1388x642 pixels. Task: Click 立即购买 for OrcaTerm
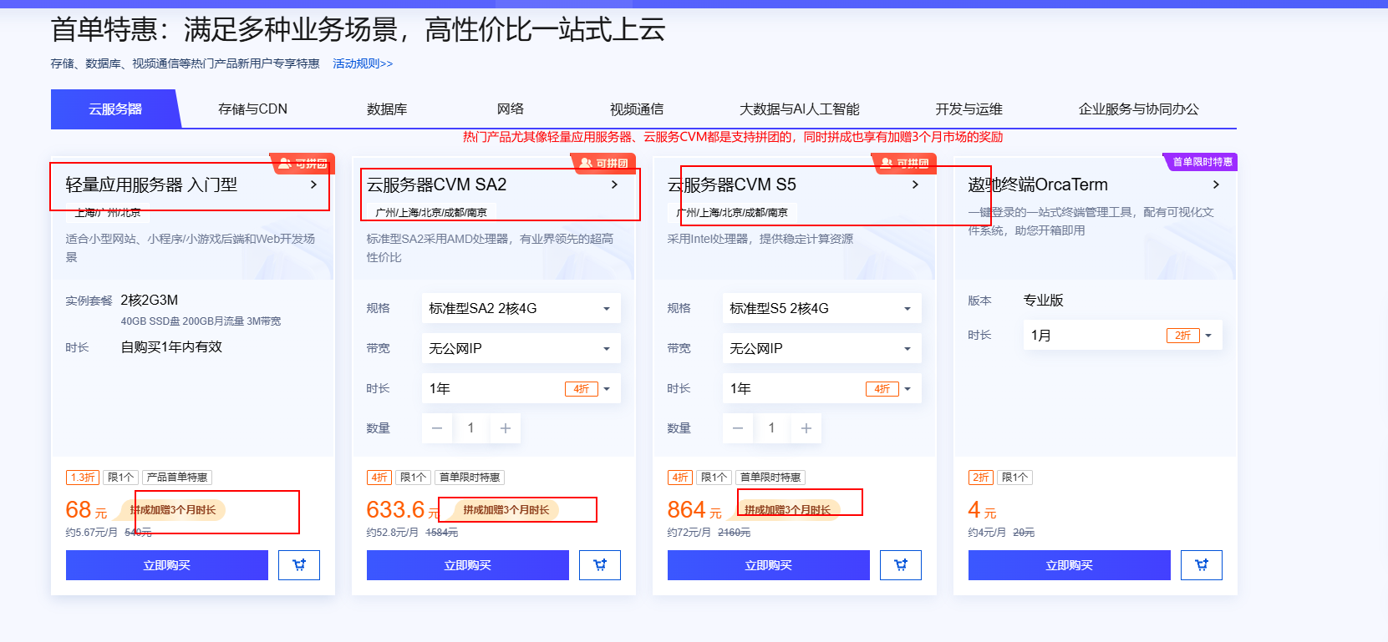(x=1070, y=565)
